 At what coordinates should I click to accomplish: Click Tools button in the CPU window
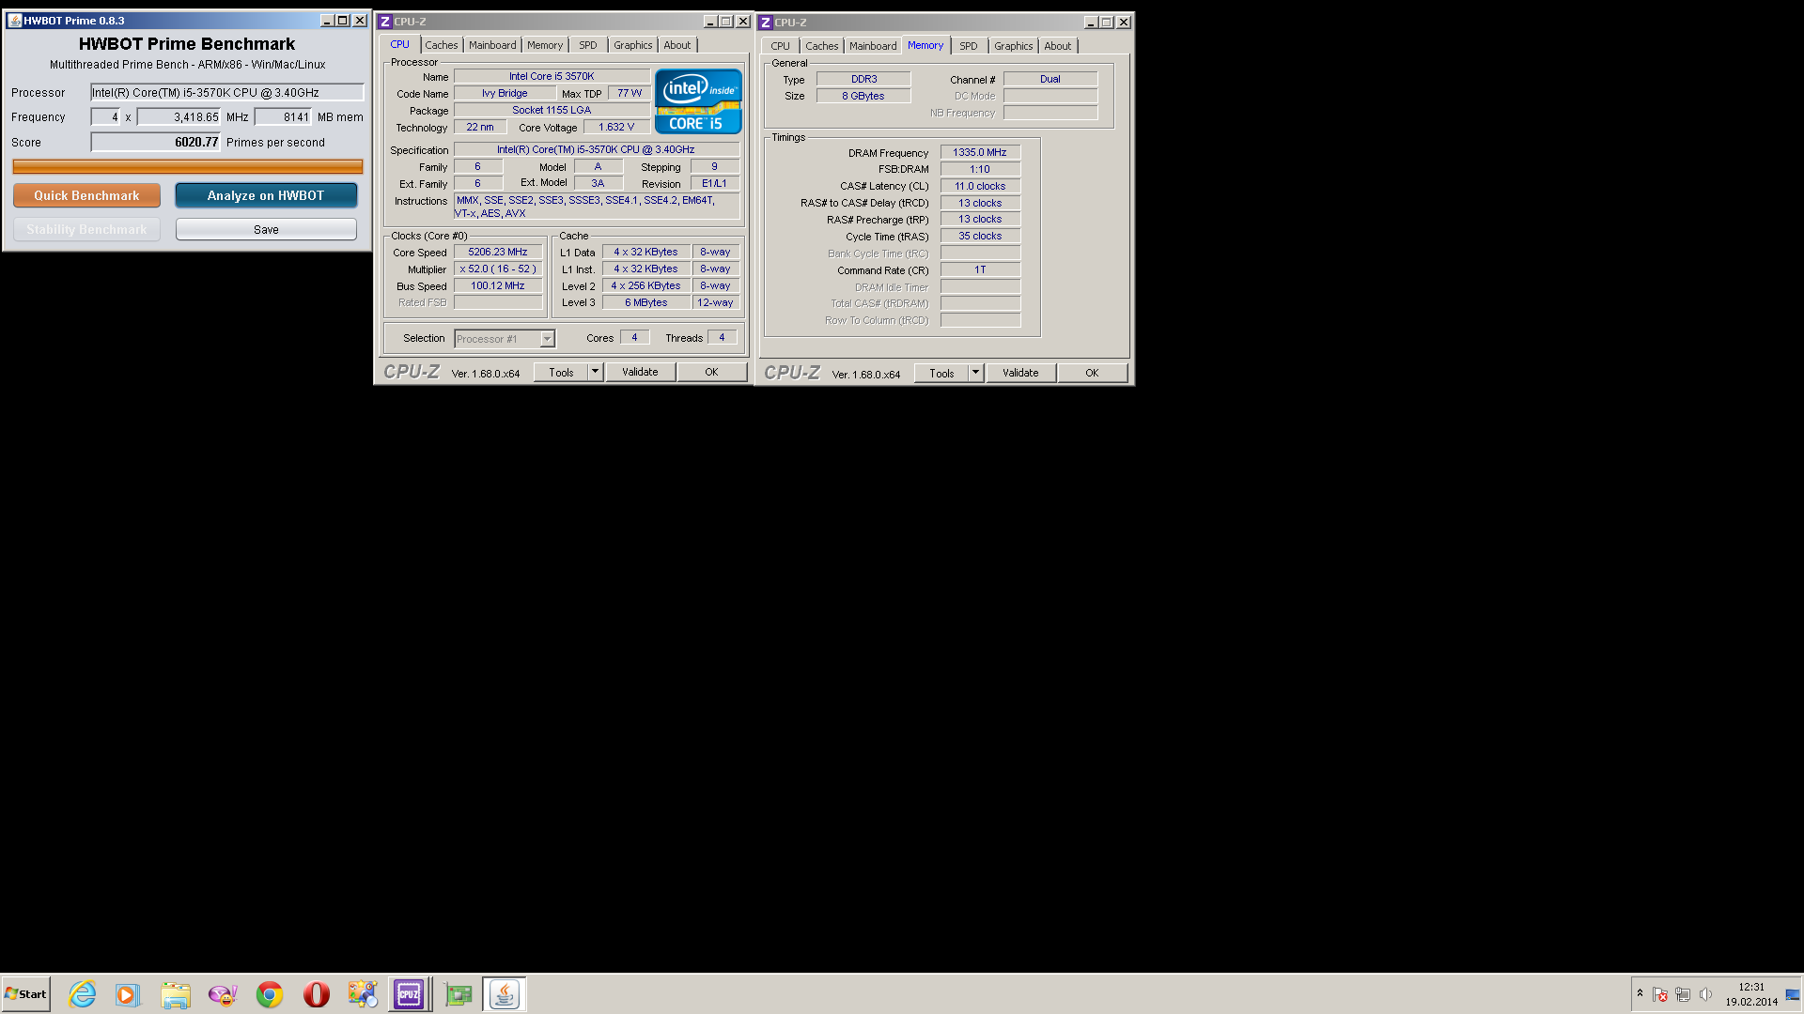pyautogui.click(x=561, y=372)
